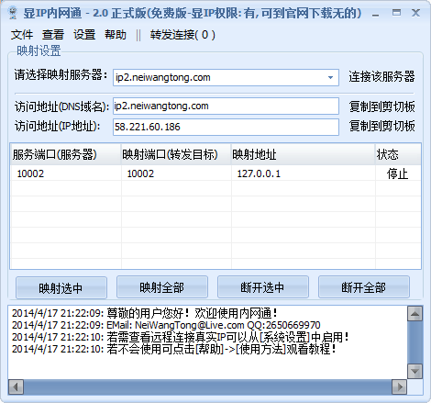Image resolution: width=431 pixels, height=403 pixels.
Task: Click the 断开全部 button
Action: [x=364, y=287]
